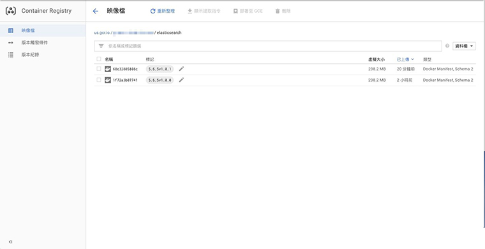Click the tag chip 5.6.5v1.0.1
The height and width of the screenshot is (249, 485).
point(160,70)
